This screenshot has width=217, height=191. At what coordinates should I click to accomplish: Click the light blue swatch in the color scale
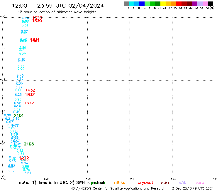point(137,4)
